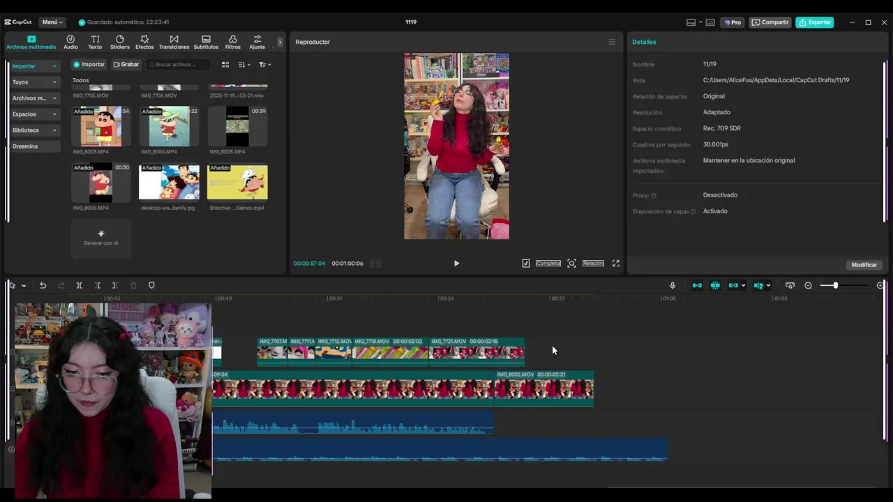893x502 pixels.
Task: Open the Reproductor panel options menu
Action: (x=612, y=42)
